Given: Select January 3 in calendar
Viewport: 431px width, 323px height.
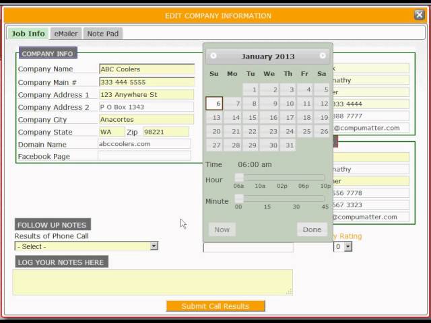Looking at the screenshot, I should 288,89.
